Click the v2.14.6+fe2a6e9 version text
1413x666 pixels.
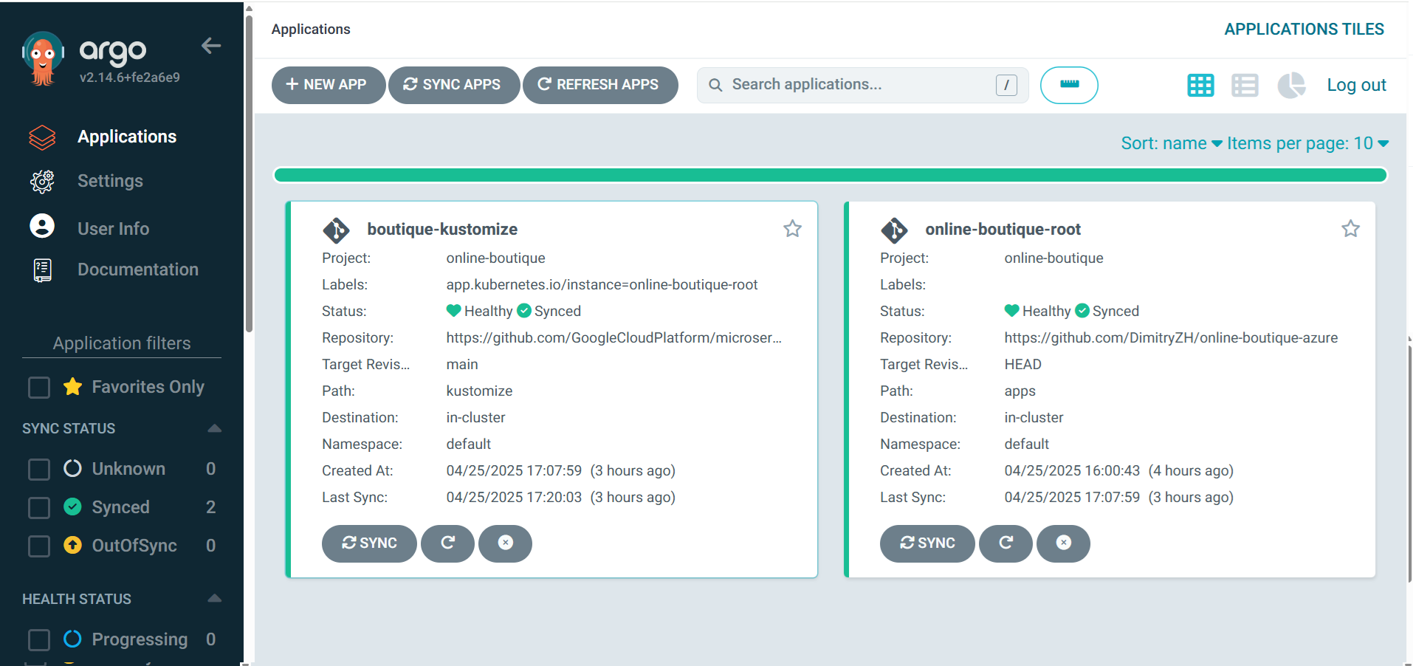point(130,77)
